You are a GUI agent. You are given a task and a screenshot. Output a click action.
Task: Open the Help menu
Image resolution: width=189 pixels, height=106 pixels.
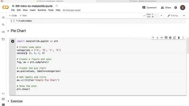click(58, 10)
